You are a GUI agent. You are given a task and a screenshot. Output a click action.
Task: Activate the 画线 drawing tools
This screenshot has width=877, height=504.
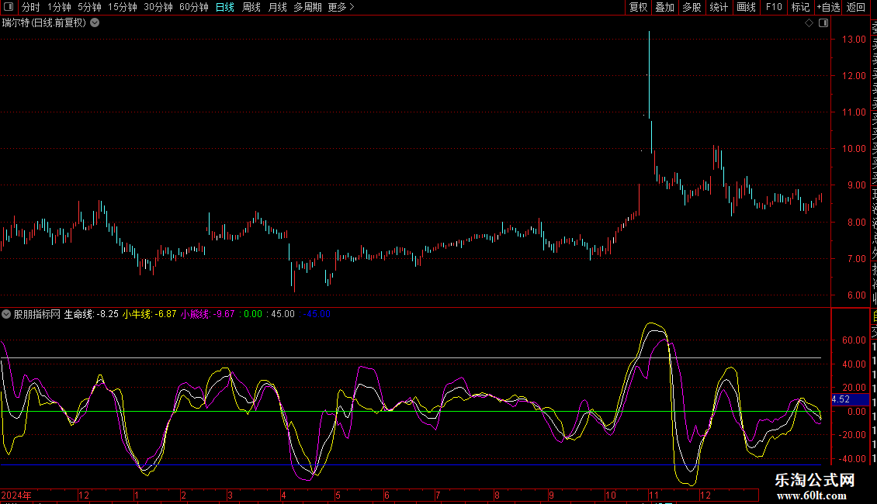coord(746,7)
